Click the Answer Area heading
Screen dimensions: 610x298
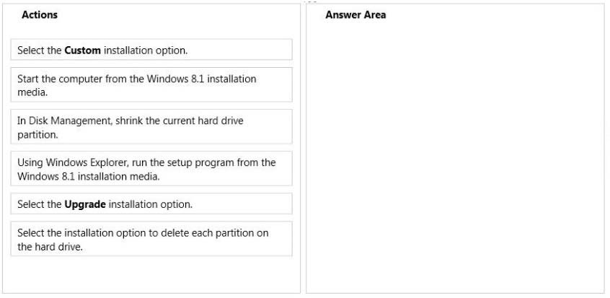[x=355, y=15]
